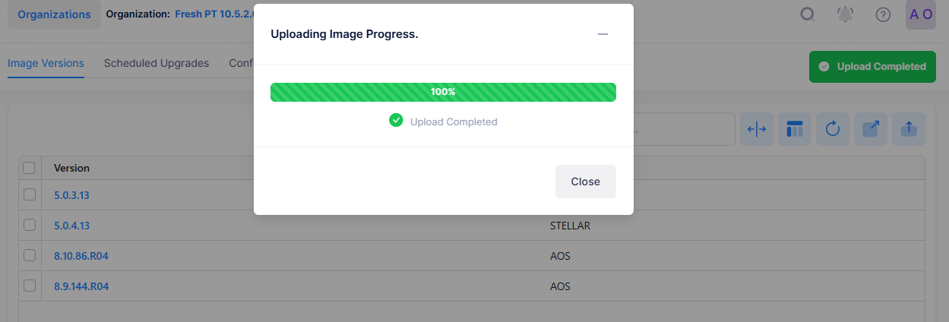This screenshot has height=322, width=949.
Task: Click the export external arrow icon
Action: click(871, 129)
